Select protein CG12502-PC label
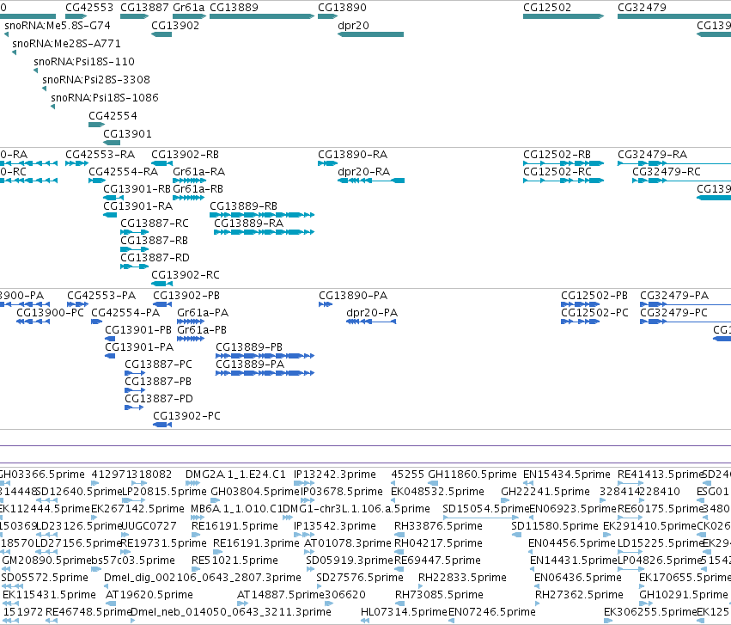Image resolution: width=731 pixels, height=625 pixels. pyautogui.click(x=595, y=313)
